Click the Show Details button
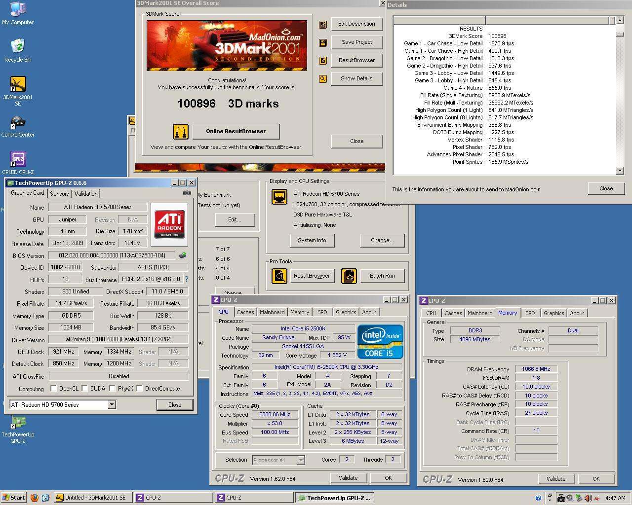Image resolution: width=632 pixels, height=505 pixels. 356,79
